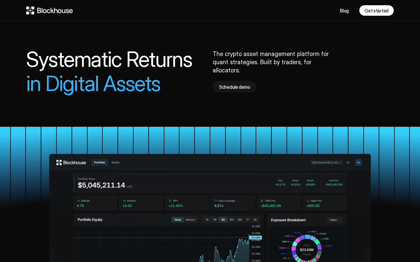Viewport: 420px width, 262px height.
Task: Click the Blockhouse logo in the header
Action: coord(50,10)
